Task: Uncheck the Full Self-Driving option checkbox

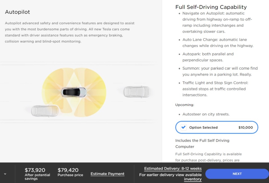Action: (184, 127)
